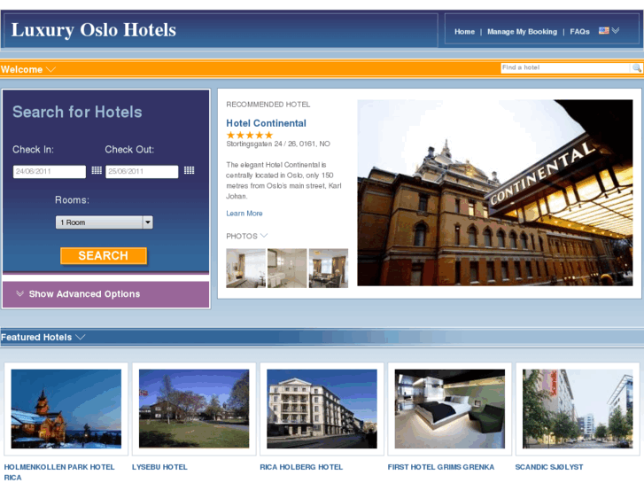Screen dimensions: 644x483
Task: Open the Scandic Sjølyst image
Action: [x=578, y=409]
